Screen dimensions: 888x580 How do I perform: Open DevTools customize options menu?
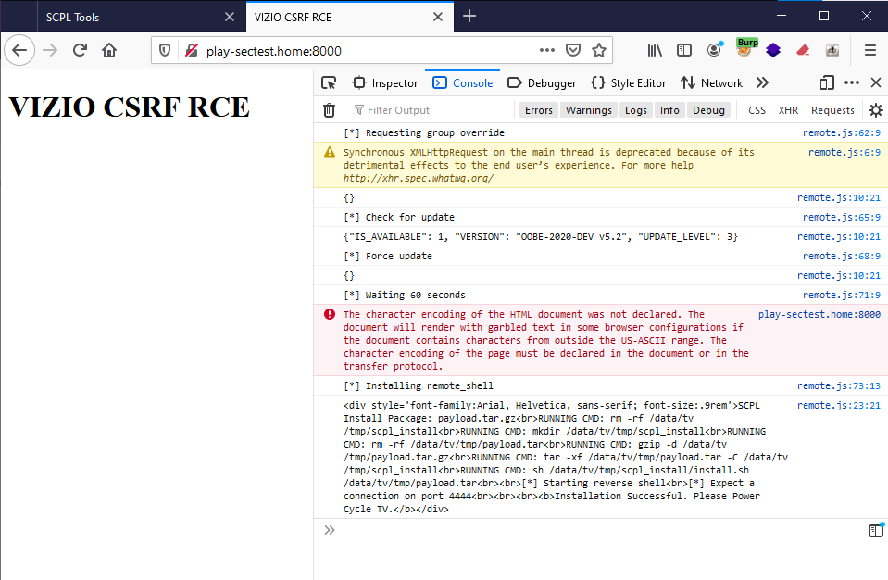tap(852, 83)
